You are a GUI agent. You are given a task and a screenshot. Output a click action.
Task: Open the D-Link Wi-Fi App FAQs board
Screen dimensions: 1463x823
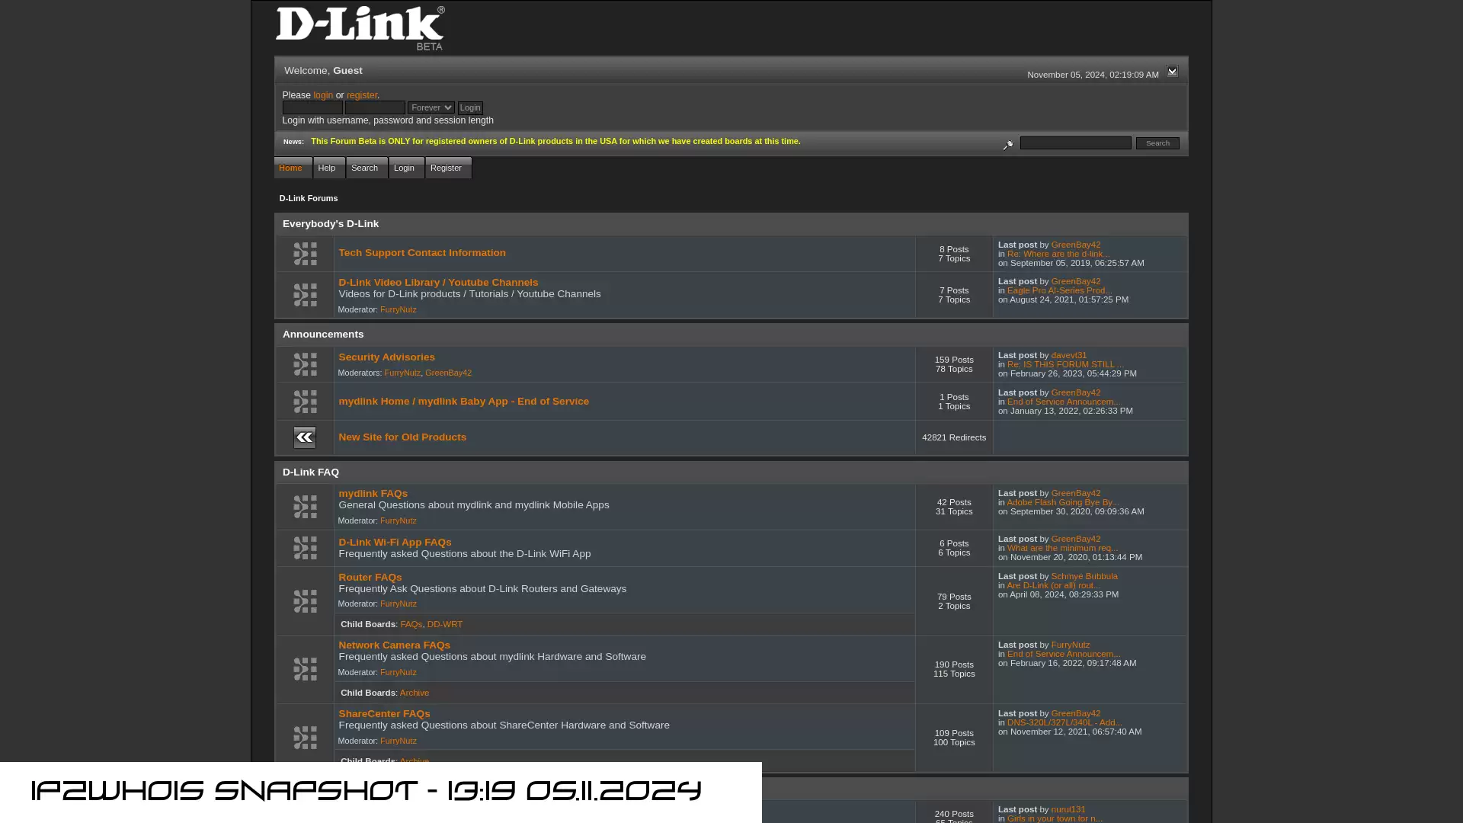coord(395,543)
